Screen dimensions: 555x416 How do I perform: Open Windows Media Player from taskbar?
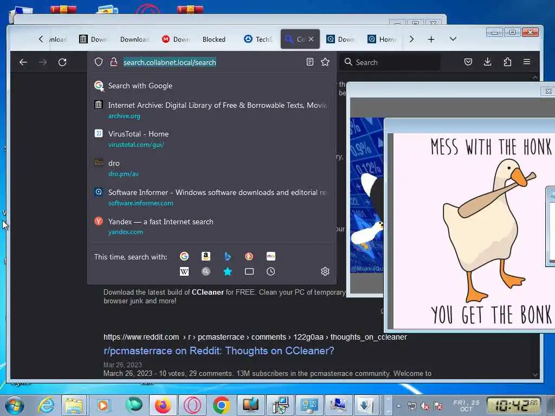point(104,405)
